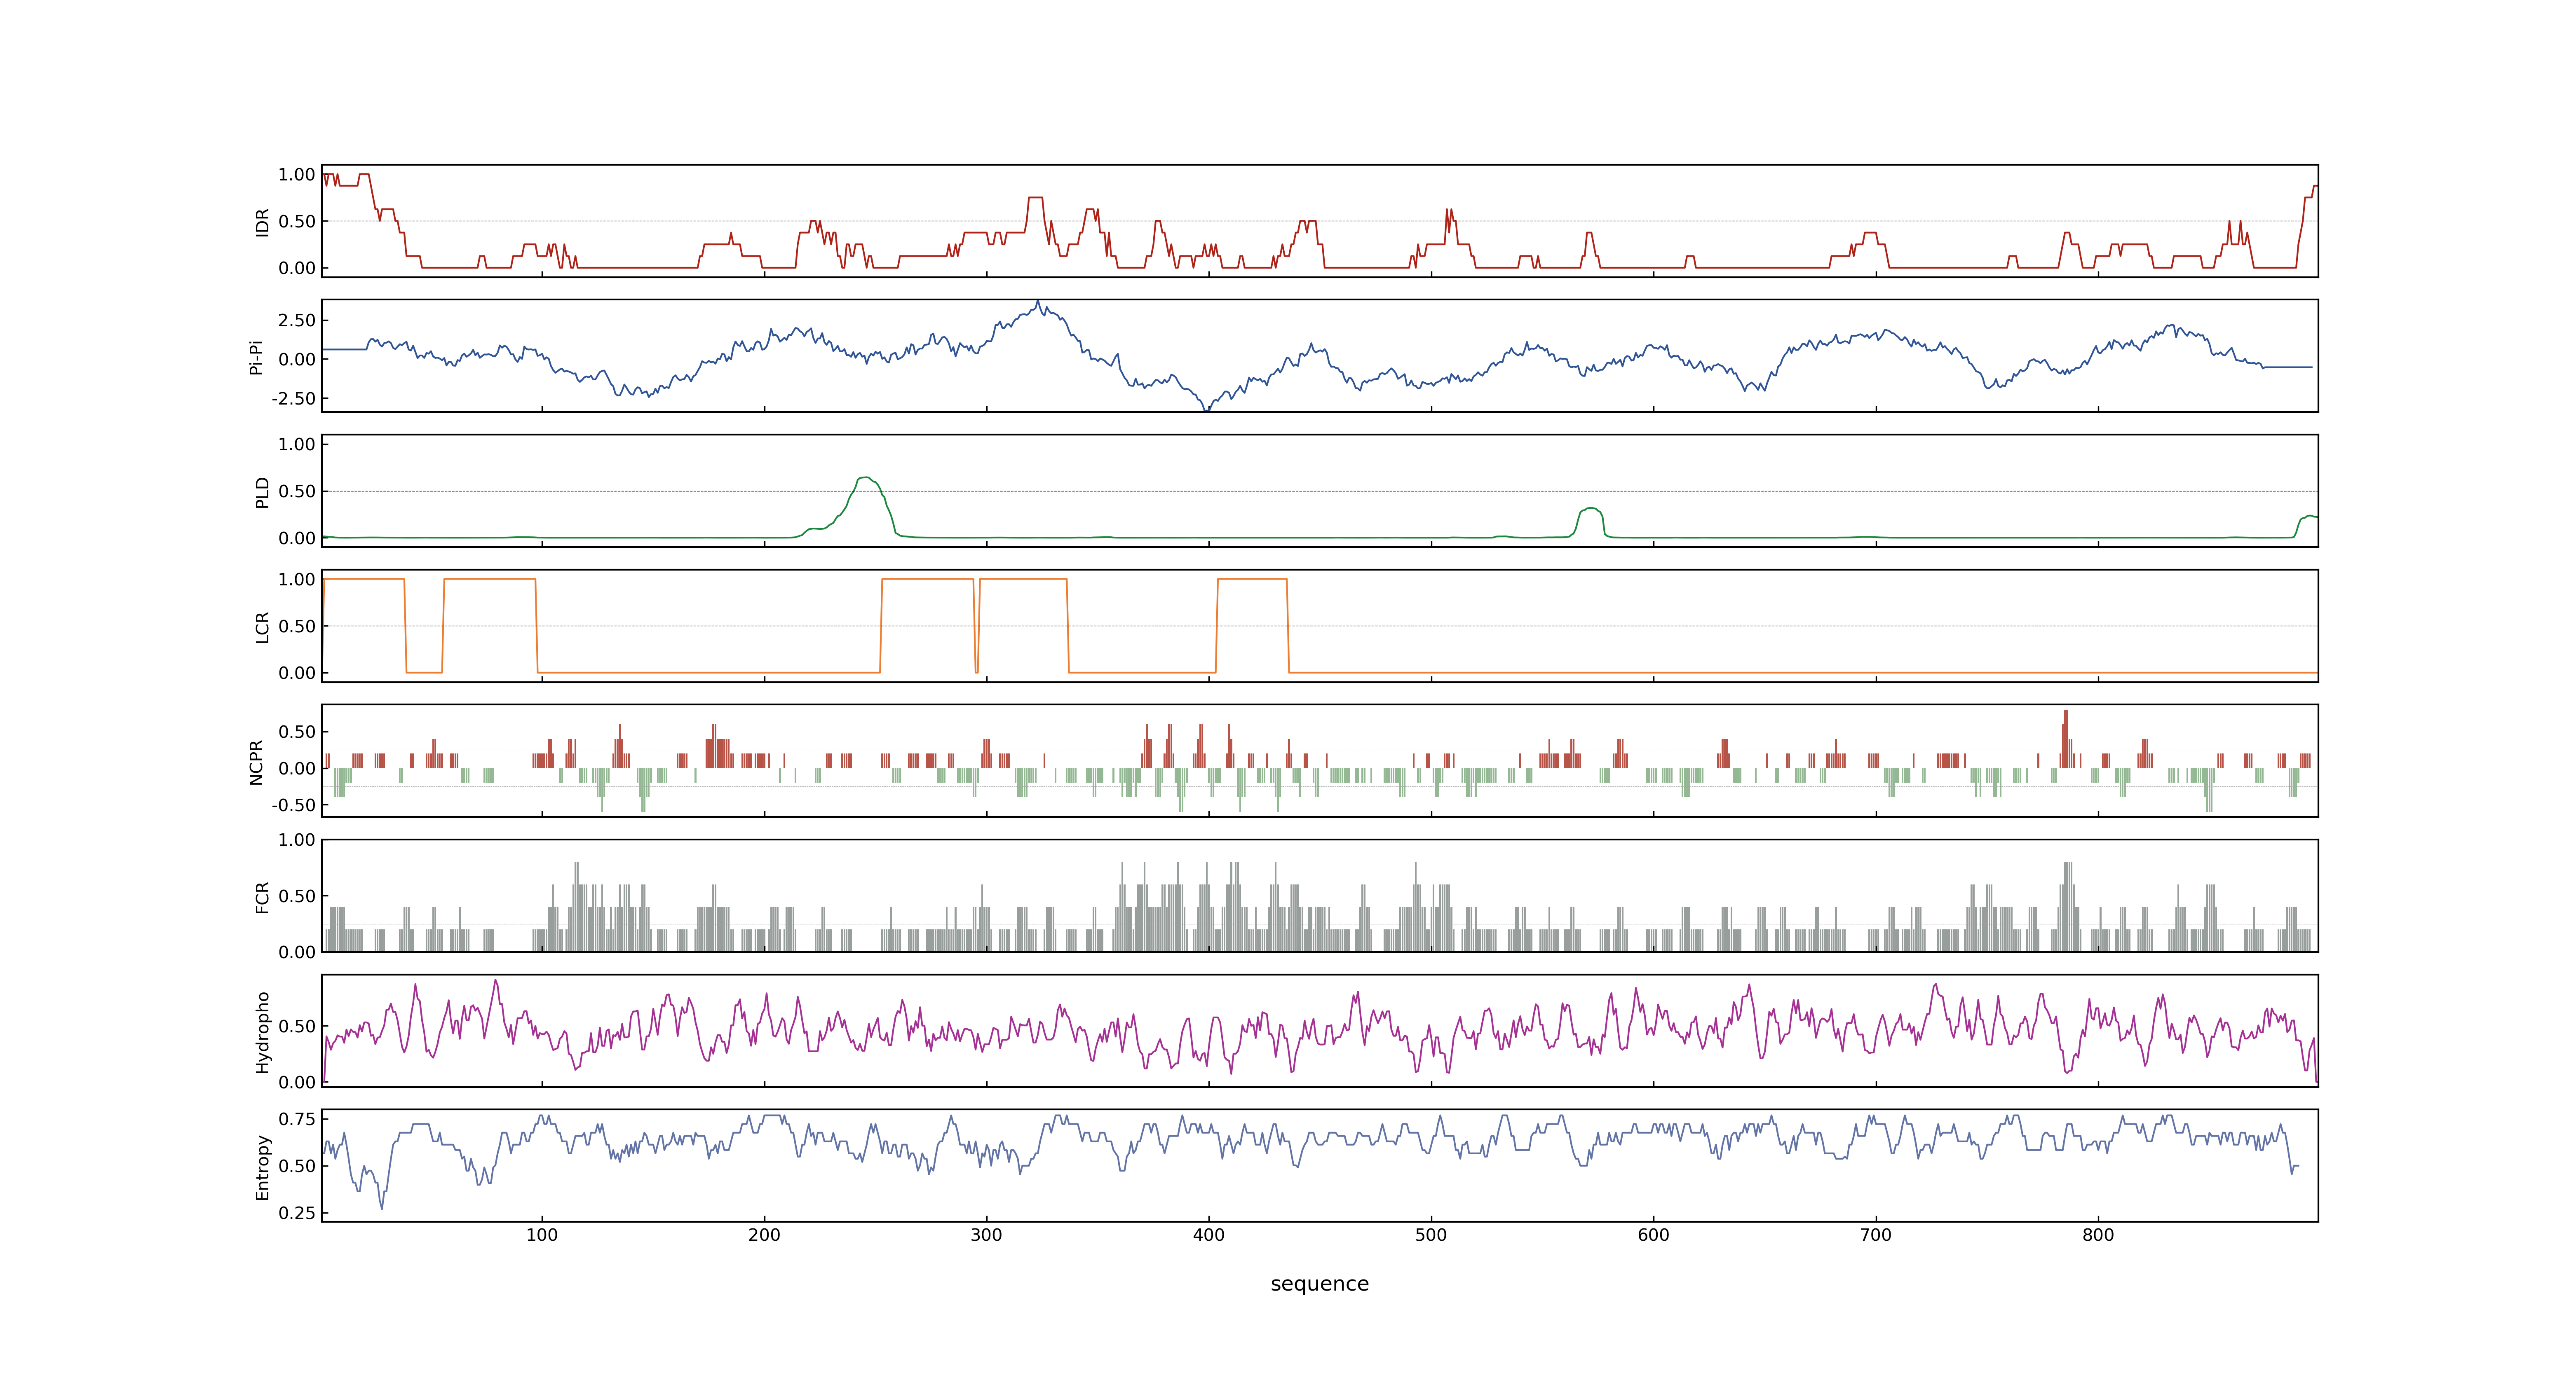Image resolution: width=2576 pixels, height=1373 pixels.
Task: Click the x-axis tick label "400"
Action: point(1209,1235)
